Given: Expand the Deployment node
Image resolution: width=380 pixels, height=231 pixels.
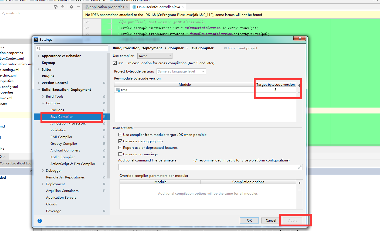Looking at the screenshot, I should tap(43, 184).
